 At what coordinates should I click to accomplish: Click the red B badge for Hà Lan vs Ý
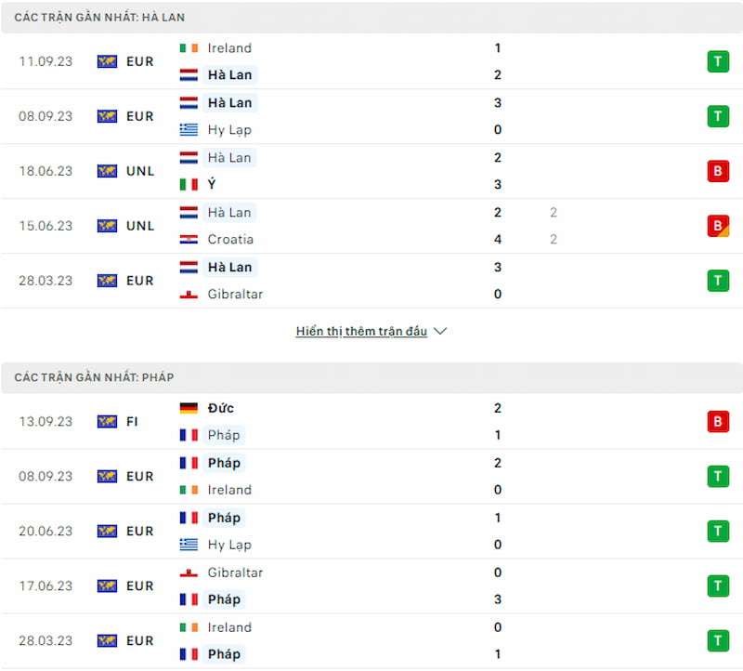(x=717, y=171)
